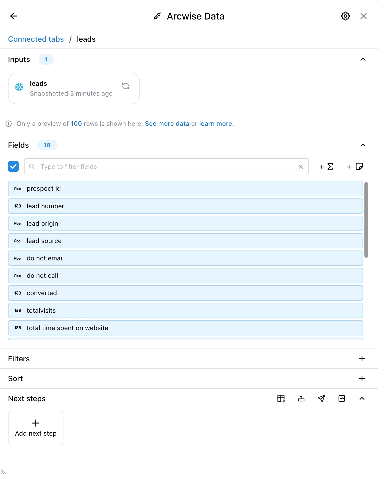
Task: Click the insert row next-step icon
Action: pos(301,398)
